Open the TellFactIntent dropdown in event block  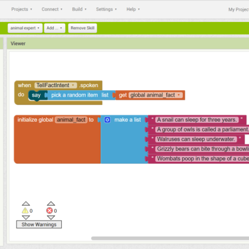click(74, 85)
